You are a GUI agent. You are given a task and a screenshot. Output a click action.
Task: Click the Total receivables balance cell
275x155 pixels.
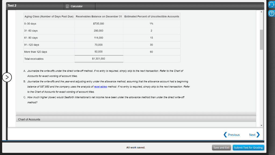pos(99,59)
